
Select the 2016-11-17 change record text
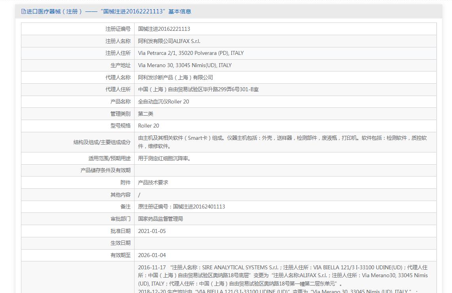coord(283,276)
